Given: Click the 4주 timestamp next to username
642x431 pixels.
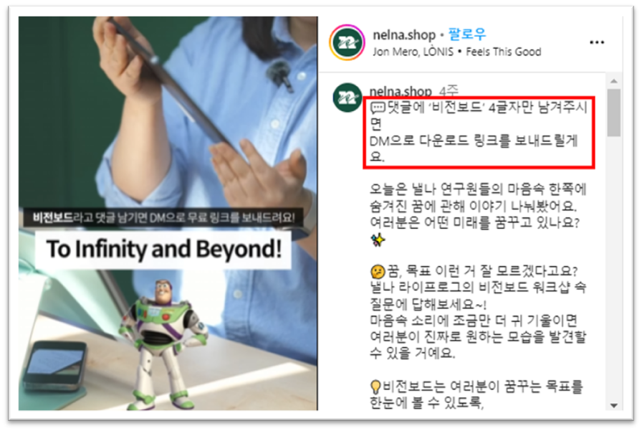Looking at the screenshot, I should click(x=449, y=90).
